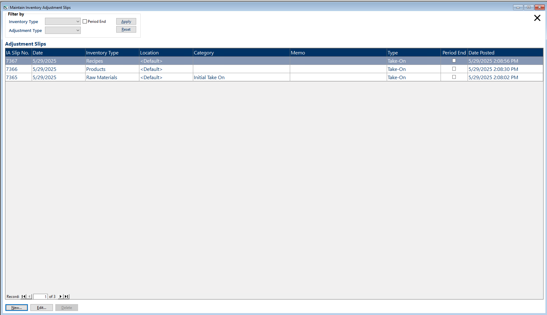Viewport: 547px width, 315px height.
Task: Toggle Period End checkbox for slip 7367
Action: pyautogui.click(x=454, y=60)
